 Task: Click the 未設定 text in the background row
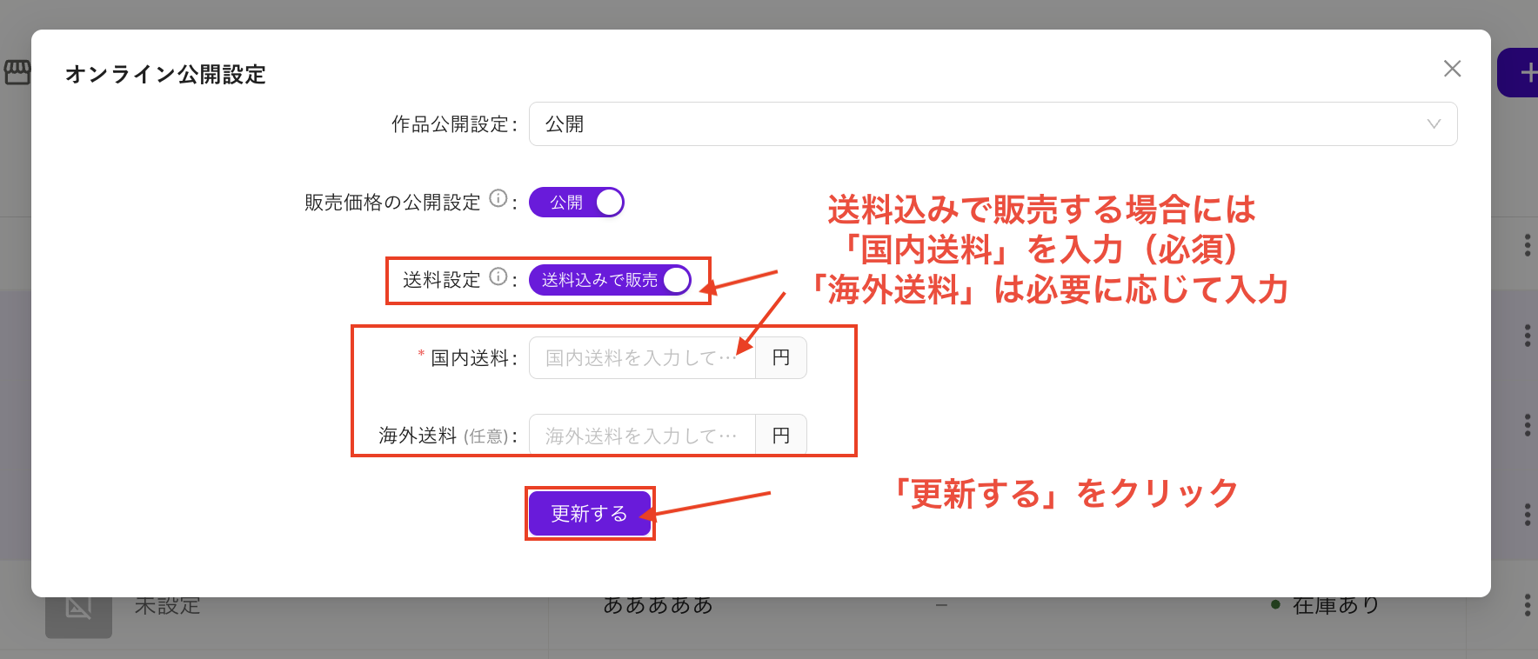[168, 605]
